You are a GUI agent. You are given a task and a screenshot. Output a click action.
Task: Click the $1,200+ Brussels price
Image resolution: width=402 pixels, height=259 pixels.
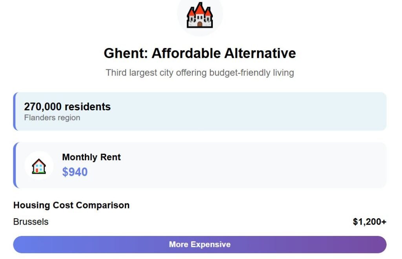point(369,222)
